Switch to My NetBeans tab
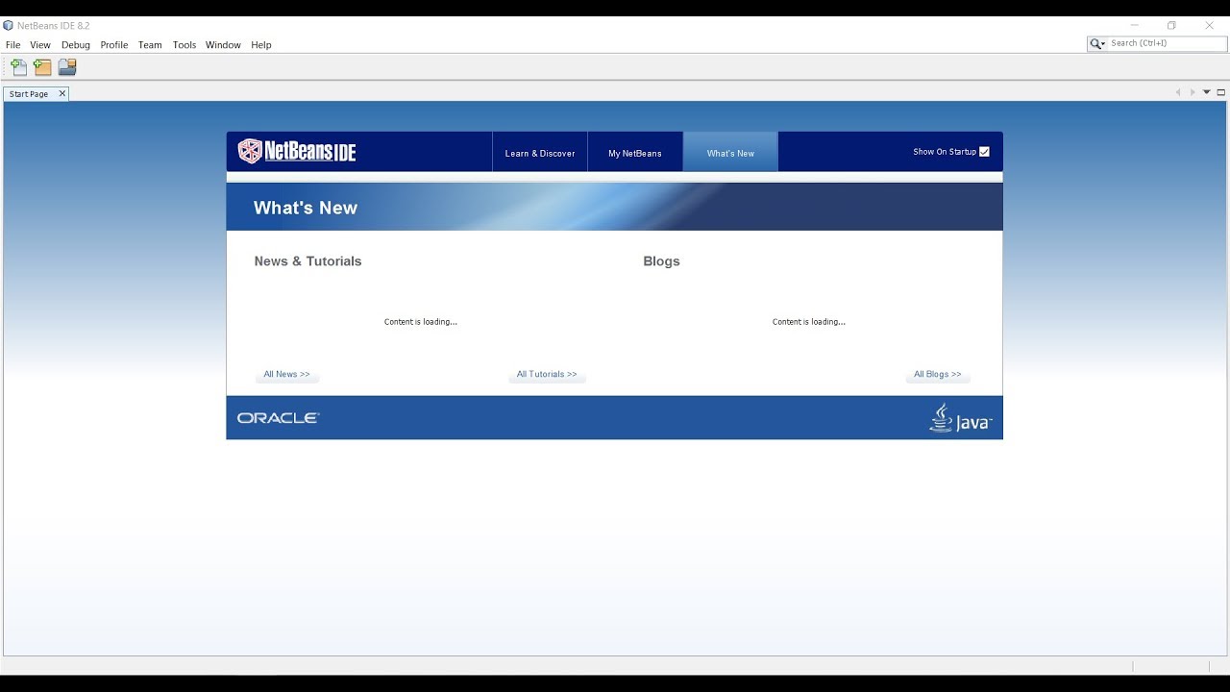 [x=635, y=153]
